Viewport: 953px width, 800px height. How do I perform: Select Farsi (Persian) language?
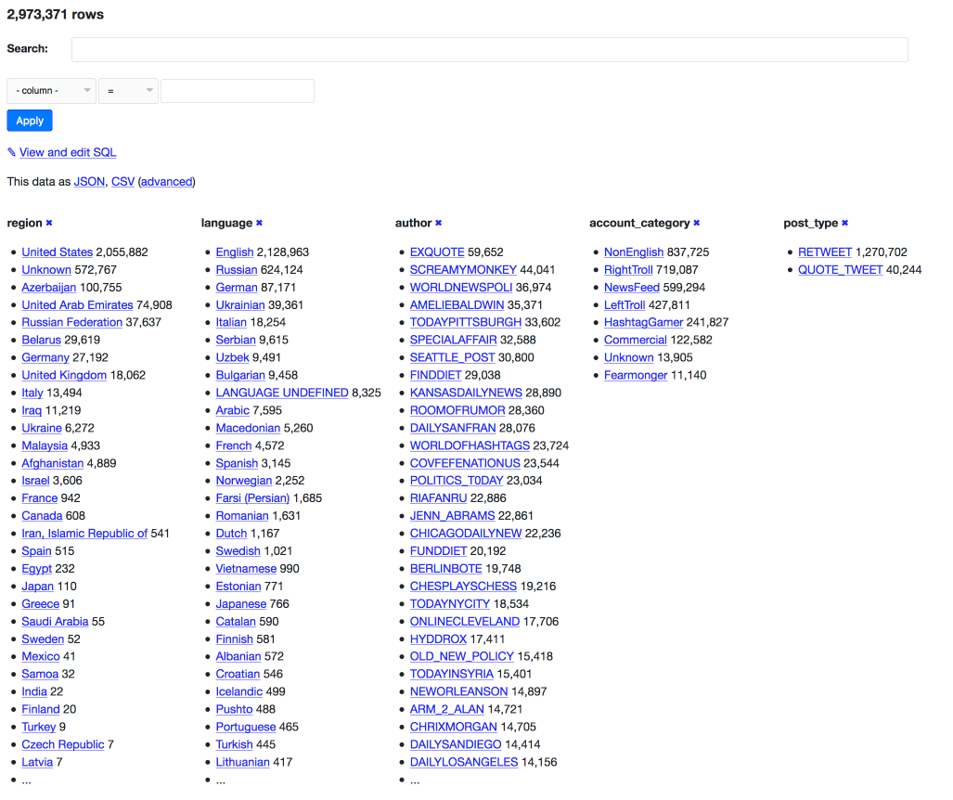point(252,497)
